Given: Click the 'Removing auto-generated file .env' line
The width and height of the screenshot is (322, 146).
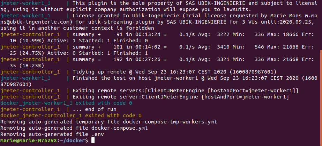Looking at the screenshot, I should coord(52,134).
